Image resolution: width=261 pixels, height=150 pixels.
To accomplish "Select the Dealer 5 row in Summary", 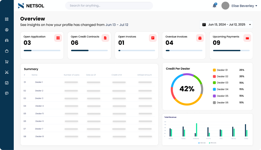I will (89, 113).
